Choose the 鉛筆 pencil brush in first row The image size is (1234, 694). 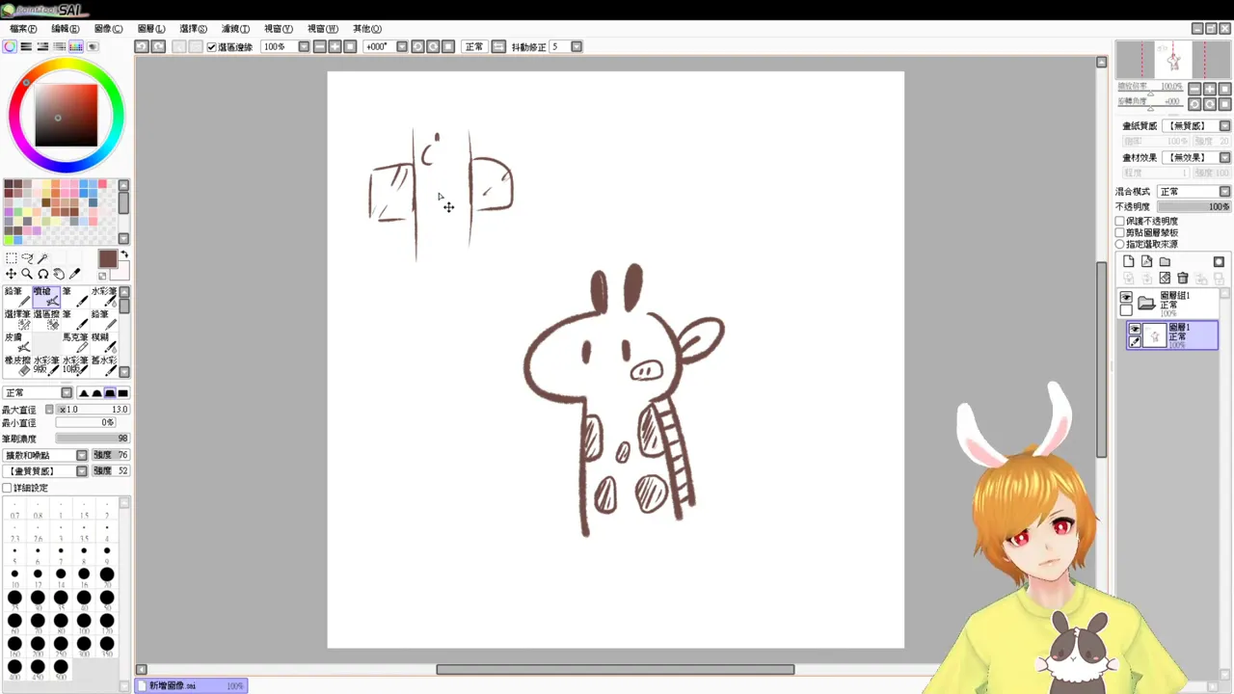(x=17, y=297)
